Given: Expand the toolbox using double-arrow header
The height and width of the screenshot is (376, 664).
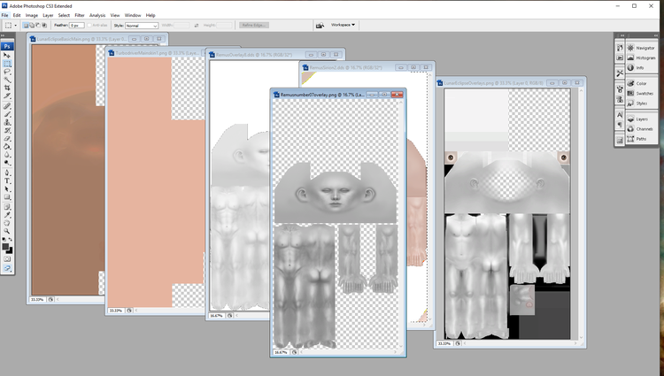Looking at the screenshot, I should pyautogui.click(x=2, y=35).
